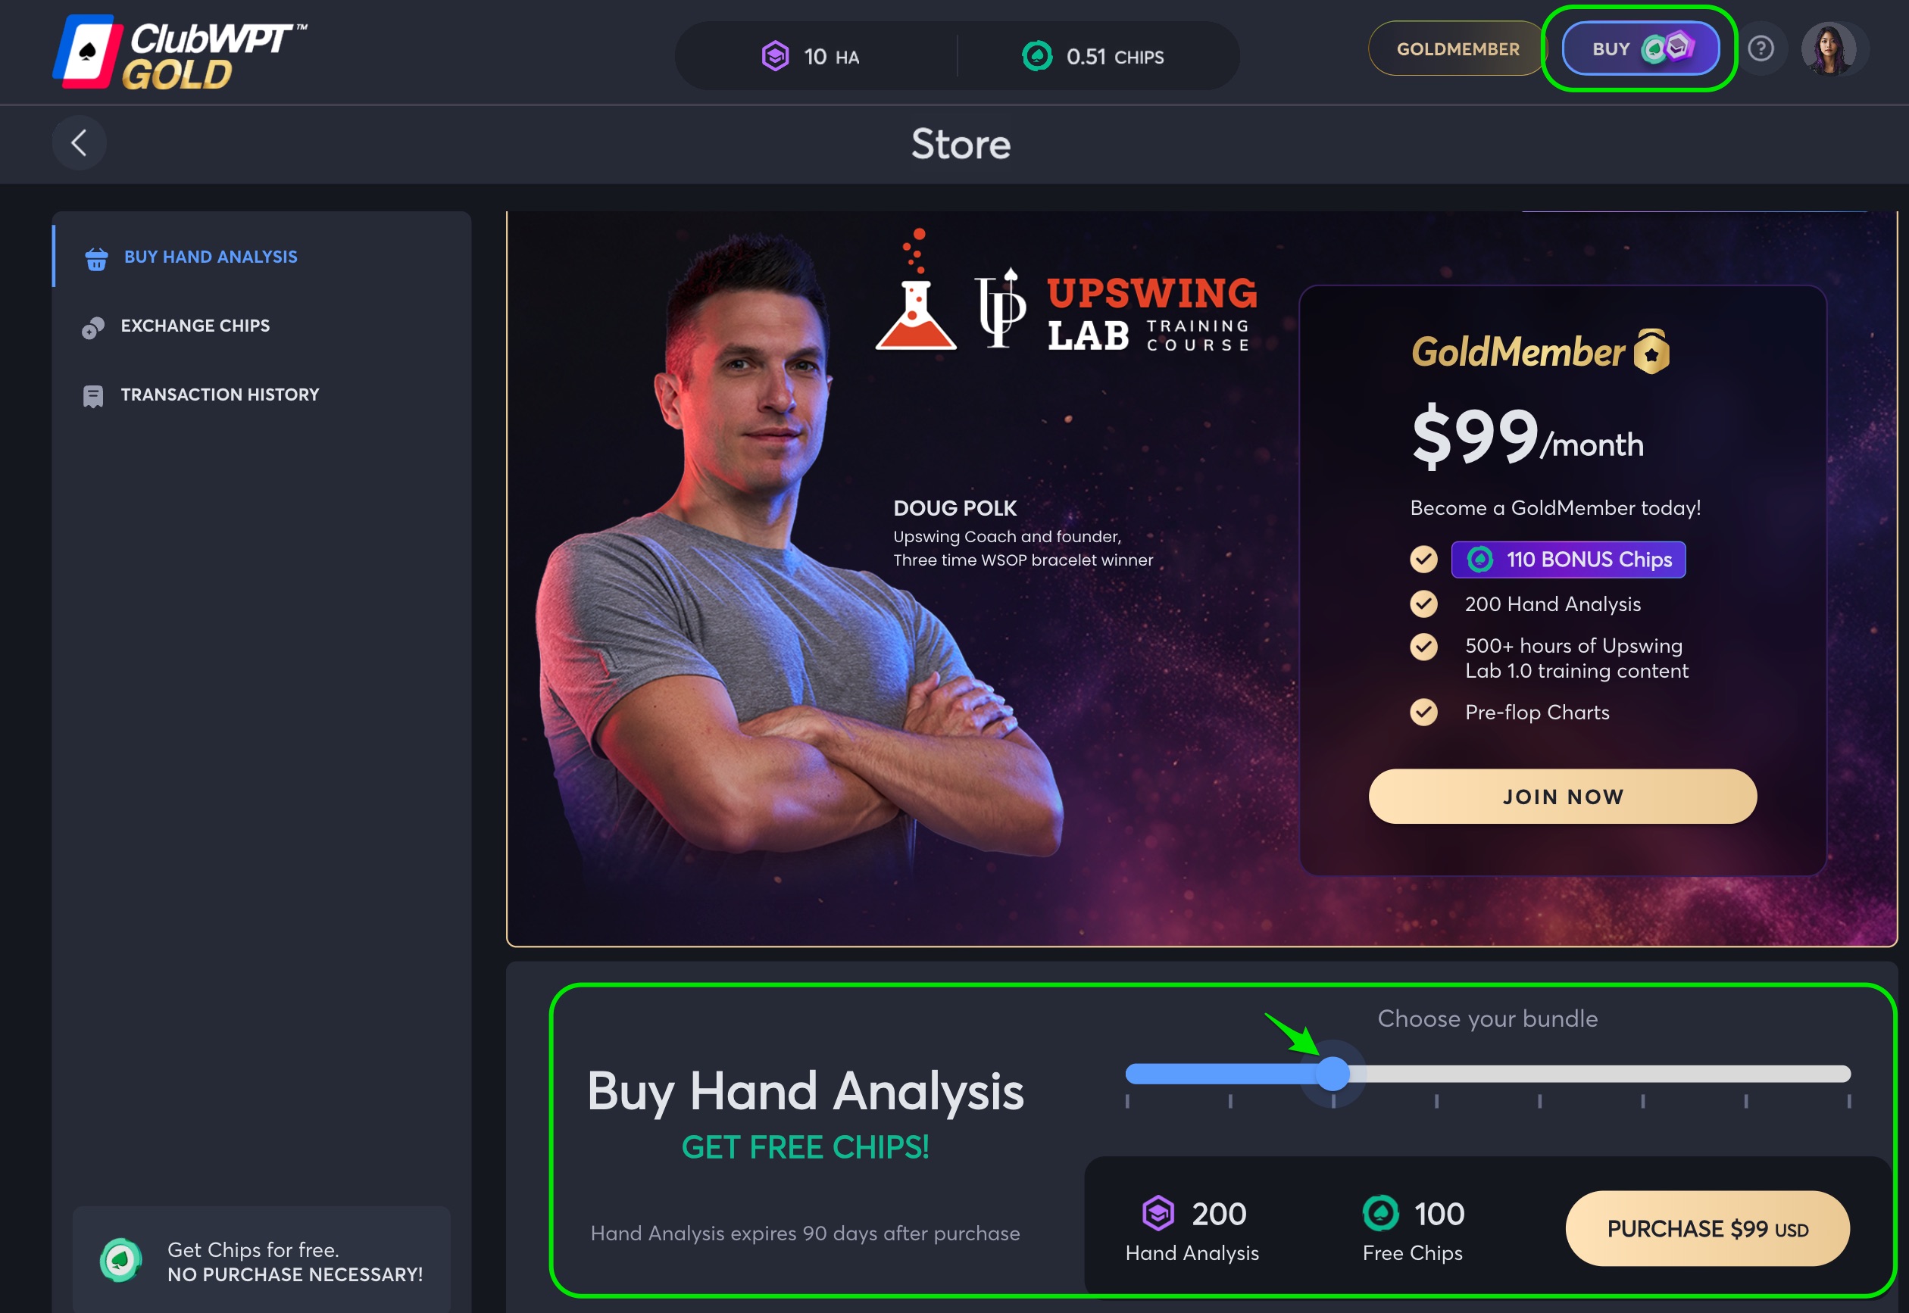Viewport: 1909px width, 1313px height.
Task: Open the help question mark icon
Action: click(1761, 48)
